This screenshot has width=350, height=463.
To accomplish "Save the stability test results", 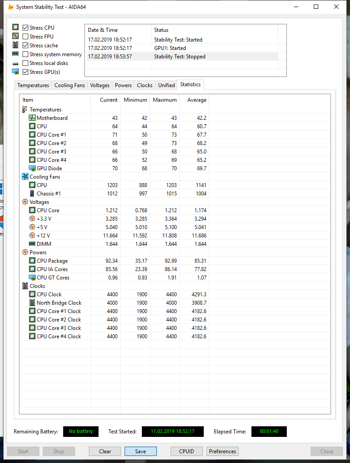I will click(141, 452).
